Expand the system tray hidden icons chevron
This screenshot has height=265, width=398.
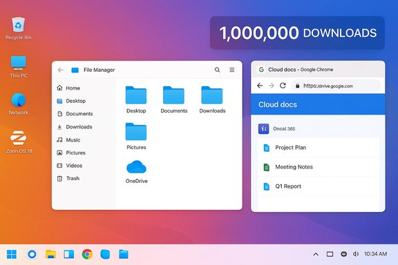click(x=316, y=254)
